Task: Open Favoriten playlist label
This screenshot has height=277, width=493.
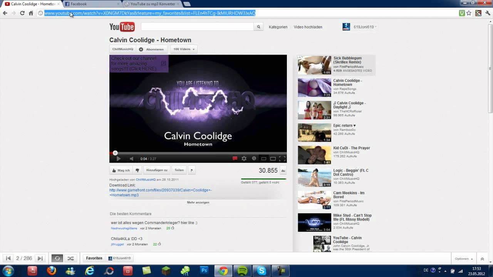Action: tap(94, 258)
